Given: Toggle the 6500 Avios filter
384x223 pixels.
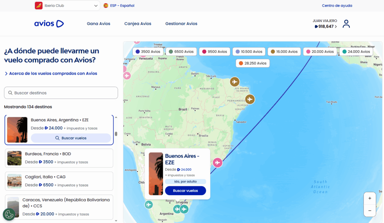Looking at the screenshot, I should pyautogui.click(x=181, y=52).
